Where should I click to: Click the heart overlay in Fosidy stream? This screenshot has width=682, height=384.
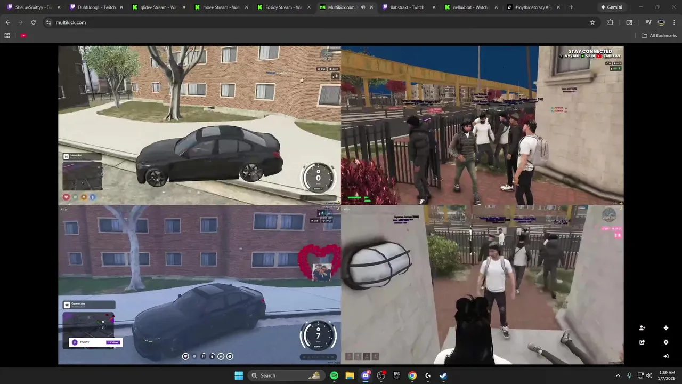tap(320, 262)
